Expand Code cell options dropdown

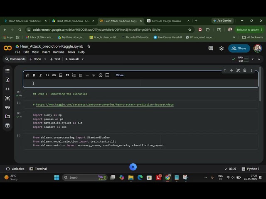point(45,59)
